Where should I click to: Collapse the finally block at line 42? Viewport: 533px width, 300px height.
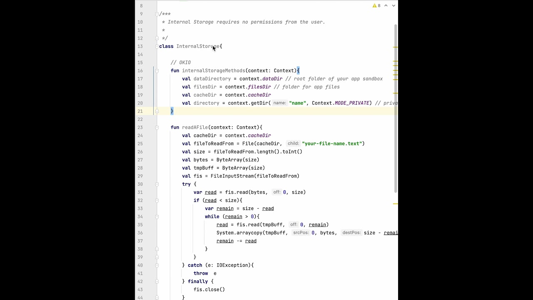click(x=157, y=282)
